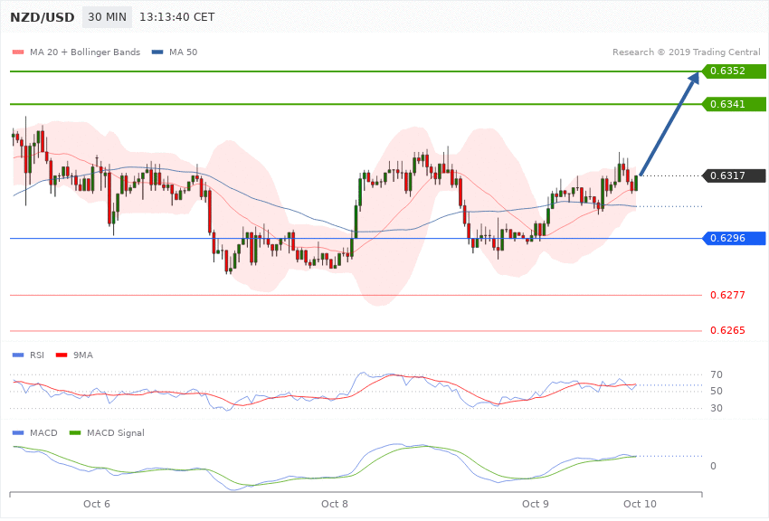Click the RSI 30 axis value
Image resolution: width=769 pixels, height=521 pixels.
(x=716, y=408)
